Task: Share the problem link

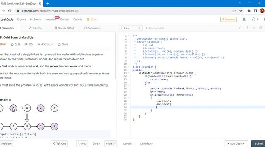Action: click(63, 44)
